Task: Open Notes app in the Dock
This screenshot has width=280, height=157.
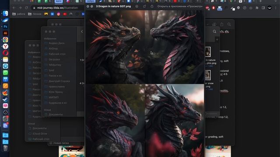Action: coord(5,59)
